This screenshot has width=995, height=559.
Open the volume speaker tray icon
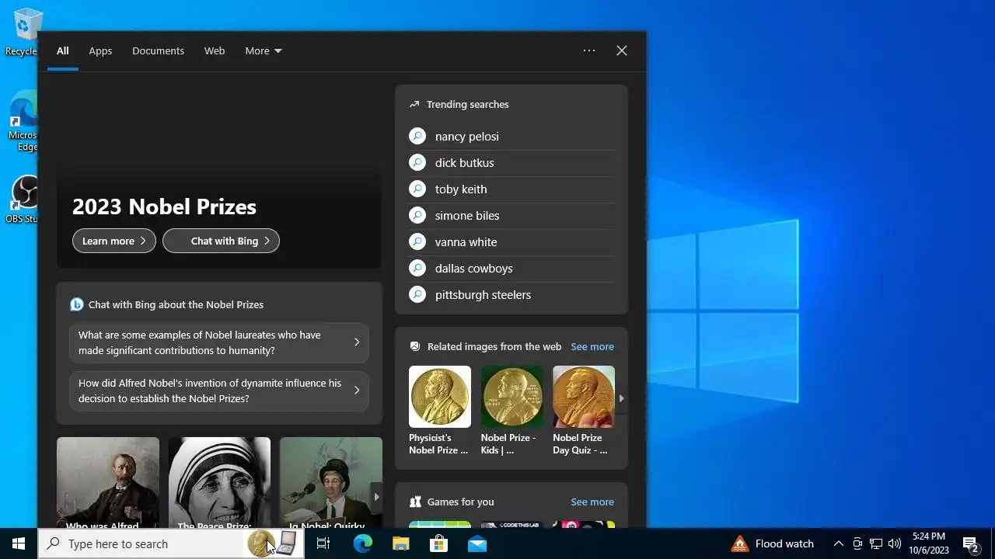pos(895,543)
